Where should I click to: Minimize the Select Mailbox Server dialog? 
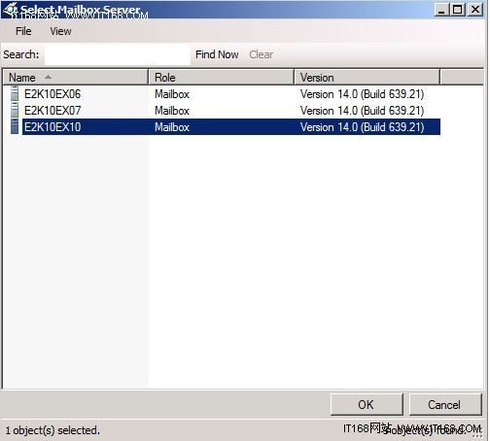[441, 10]
